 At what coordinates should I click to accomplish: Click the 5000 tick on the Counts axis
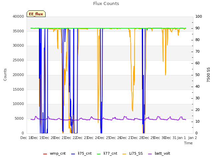coord(19,119)
